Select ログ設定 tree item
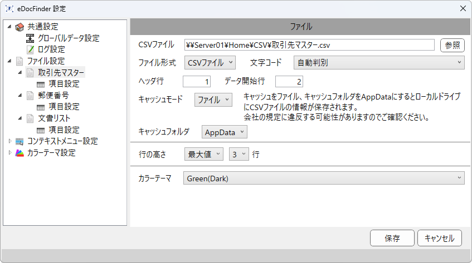Viewport: 472px width, 263px height. [51, 49]
